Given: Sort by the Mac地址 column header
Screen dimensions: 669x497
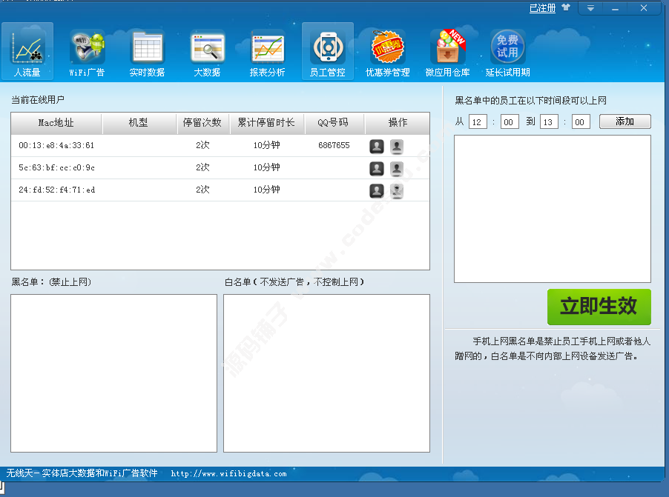Looking at the screenshot, I should tap(56, 123).
